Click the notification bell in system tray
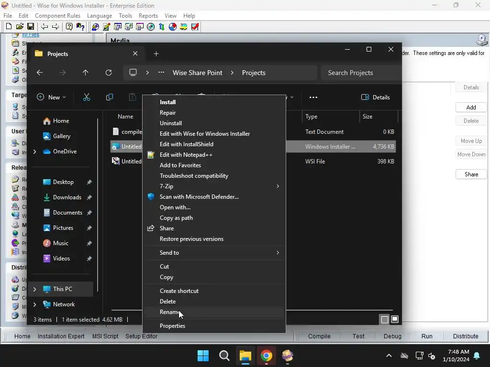Screen dimensions: 490x367 pos(477,356)
